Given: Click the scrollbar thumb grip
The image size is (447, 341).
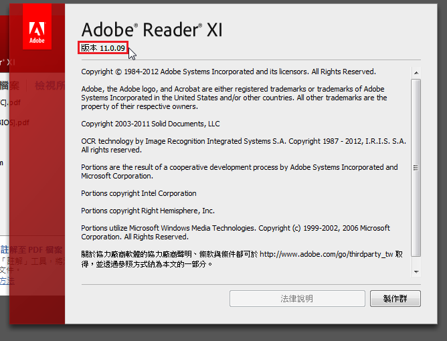Looking at the screenshot, I should (x=416, y=168).
